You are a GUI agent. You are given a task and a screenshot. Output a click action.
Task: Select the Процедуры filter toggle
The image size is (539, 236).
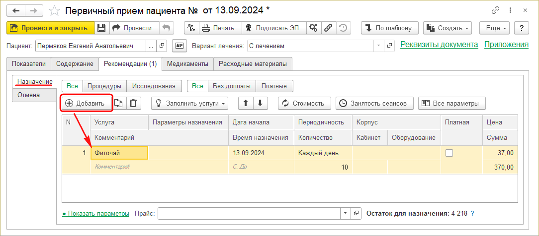tap(104, 86)
